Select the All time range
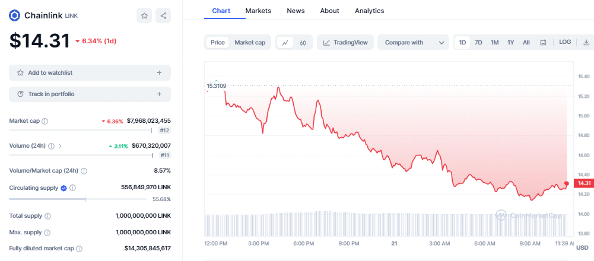The height and width of the screenshot is (261, 594). tap(526, 43)
